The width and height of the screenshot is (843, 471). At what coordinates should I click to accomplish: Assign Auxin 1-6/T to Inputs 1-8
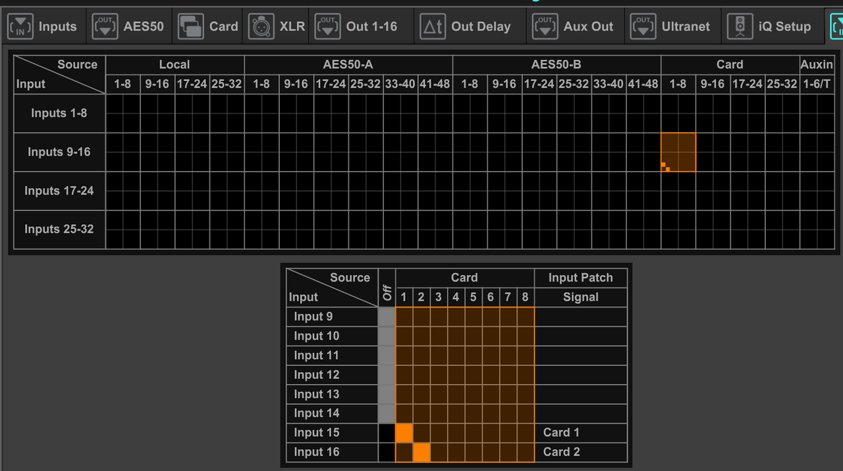[x=817, y=114]
